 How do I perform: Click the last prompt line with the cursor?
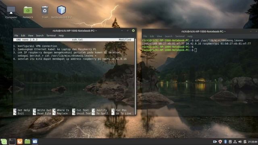pyautogui.click(x=169, y=50)
